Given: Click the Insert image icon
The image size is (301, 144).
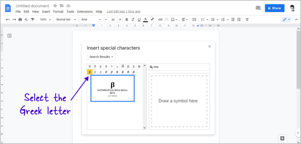Looking at the screenshot, I should 173,20.
